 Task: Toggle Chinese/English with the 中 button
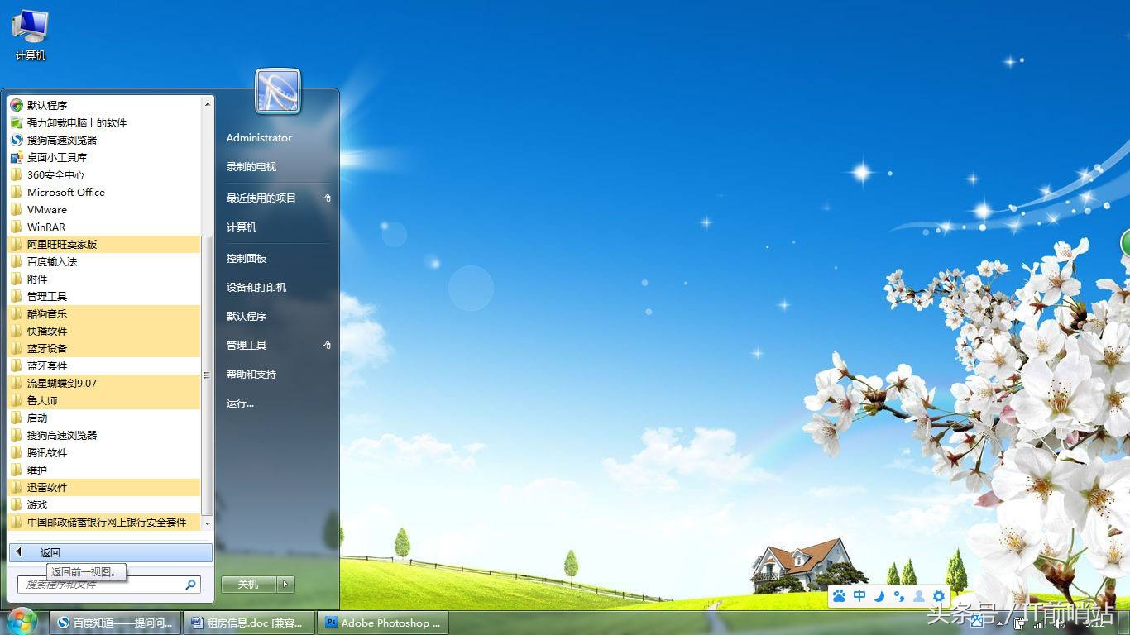[859, 595]
